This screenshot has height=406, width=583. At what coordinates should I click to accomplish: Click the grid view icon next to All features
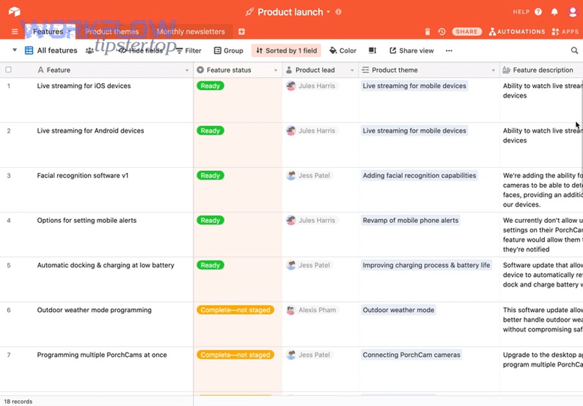[x=29, y=51]
